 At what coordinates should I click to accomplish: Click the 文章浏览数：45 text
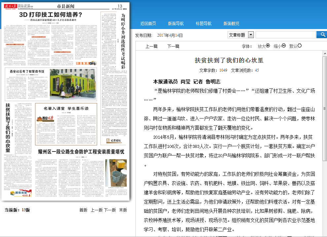[245, 70]
